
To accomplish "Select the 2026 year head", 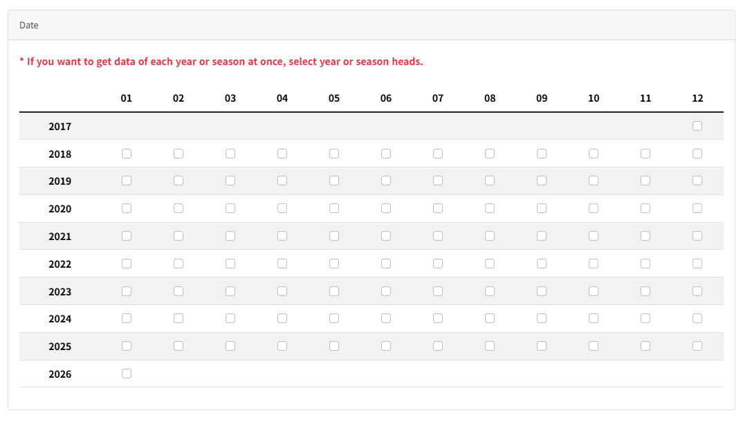I will pos(60,374).
